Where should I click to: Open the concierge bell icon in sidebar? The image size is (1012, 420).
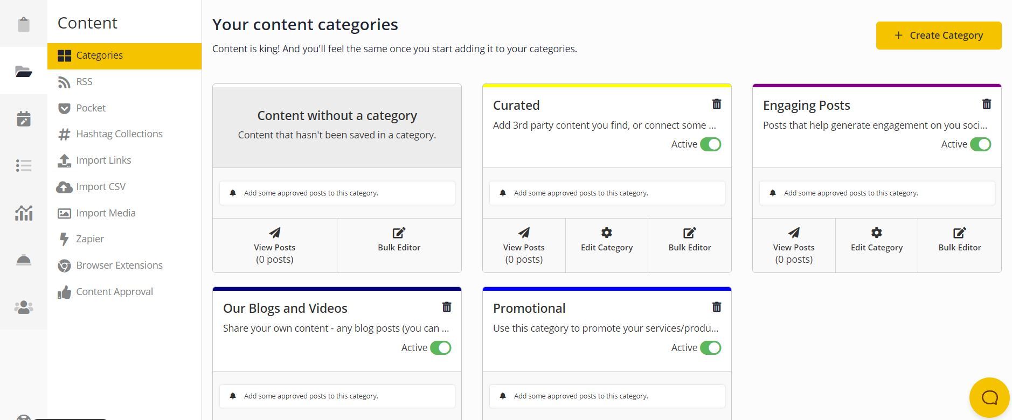(x=24, y=260)
